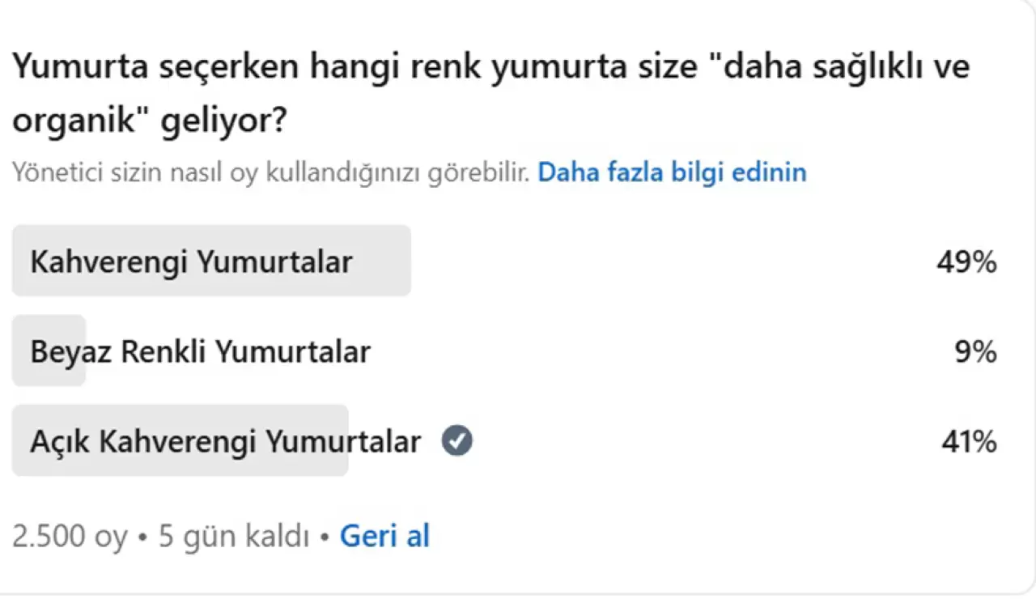The width and height of the screenshot is (1036, 599).
Task: Click the gray progress bar behind Kahverengi Yumurtalar
Action: pos(211,261)
